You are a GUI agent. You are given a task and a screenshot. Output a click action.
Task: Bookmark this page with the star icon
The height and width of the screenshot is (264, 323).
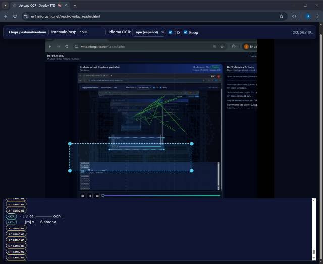coord(281,16)
